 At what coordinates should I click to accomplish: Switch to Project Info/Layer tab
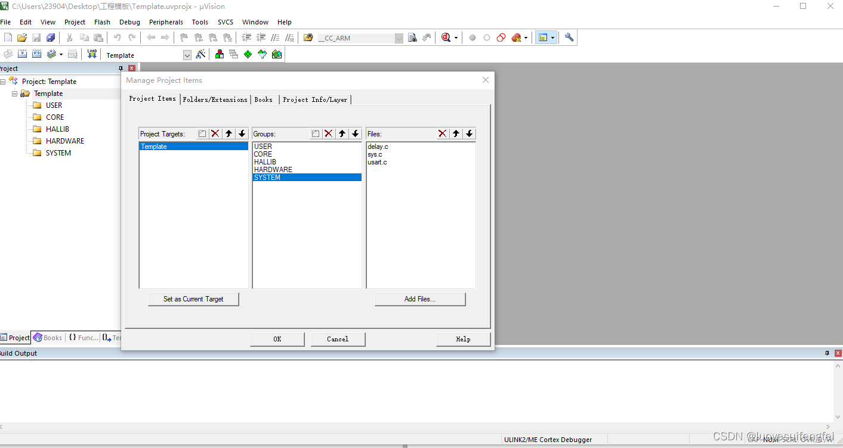tap(315, 99)
